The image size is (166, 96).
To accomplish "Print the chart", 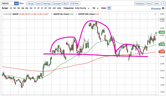I will [x=149, y=3].
